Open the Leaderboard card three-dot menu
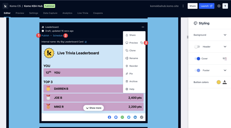Viewport: 231px width, 128px height. pos(143,27)
